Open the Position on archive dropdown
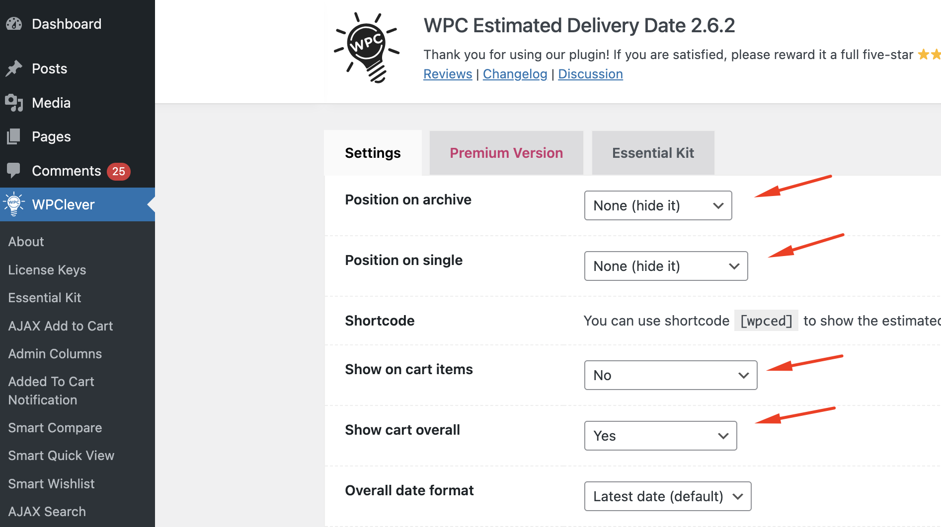941x527 pixels. click(x=658, y=205)
